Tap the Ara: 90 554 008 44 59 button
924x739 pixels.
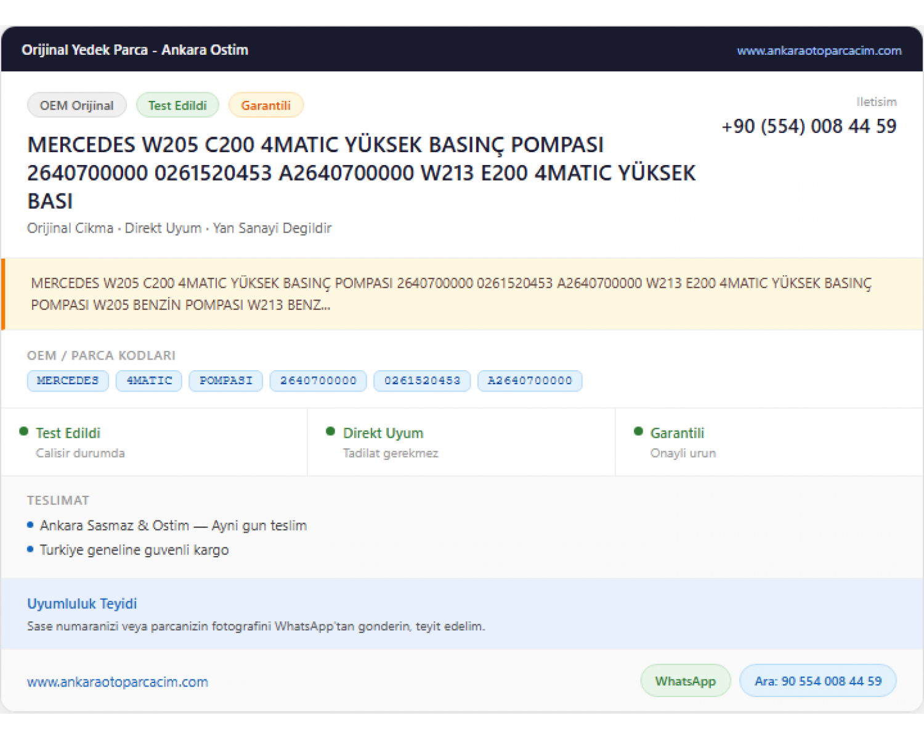click(818, 680)
